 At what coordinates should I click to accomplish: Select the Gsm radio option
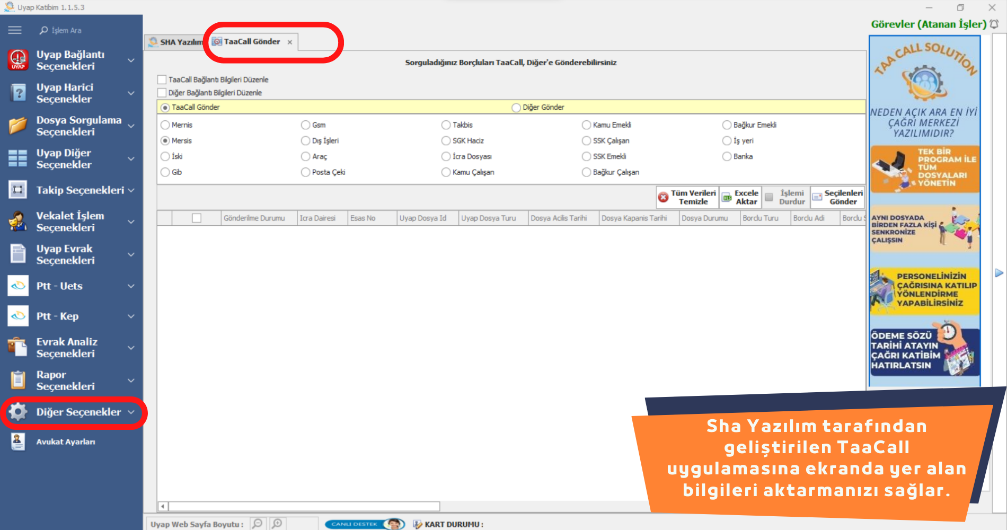point(306,125)
